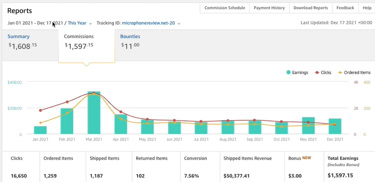Image resolution: width=375 pixels, height=182 pixels.
Task: Open the Summary tab
Action: pyautogui.click(x=18, y=36)
